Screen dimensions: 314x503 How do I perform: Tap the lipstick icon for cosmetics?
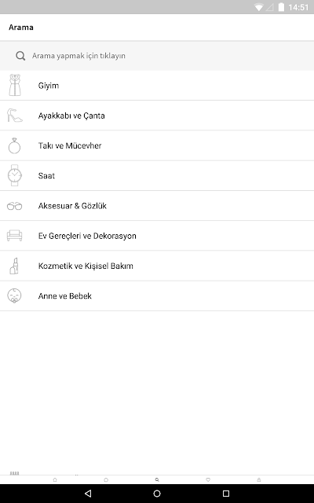pyautogui.click(x=14, y=266)
